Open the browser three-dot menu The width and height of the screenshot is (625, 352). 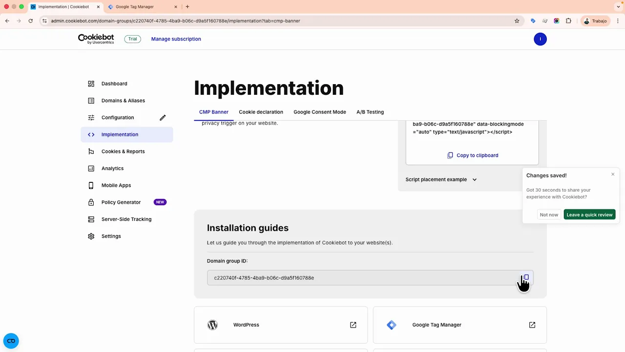click(x=618, y=21)
